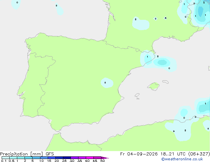Screen dimensions: 210x162
Task: Select the 30–35 mm purple legend box
Action: click(x=75, y=158)
